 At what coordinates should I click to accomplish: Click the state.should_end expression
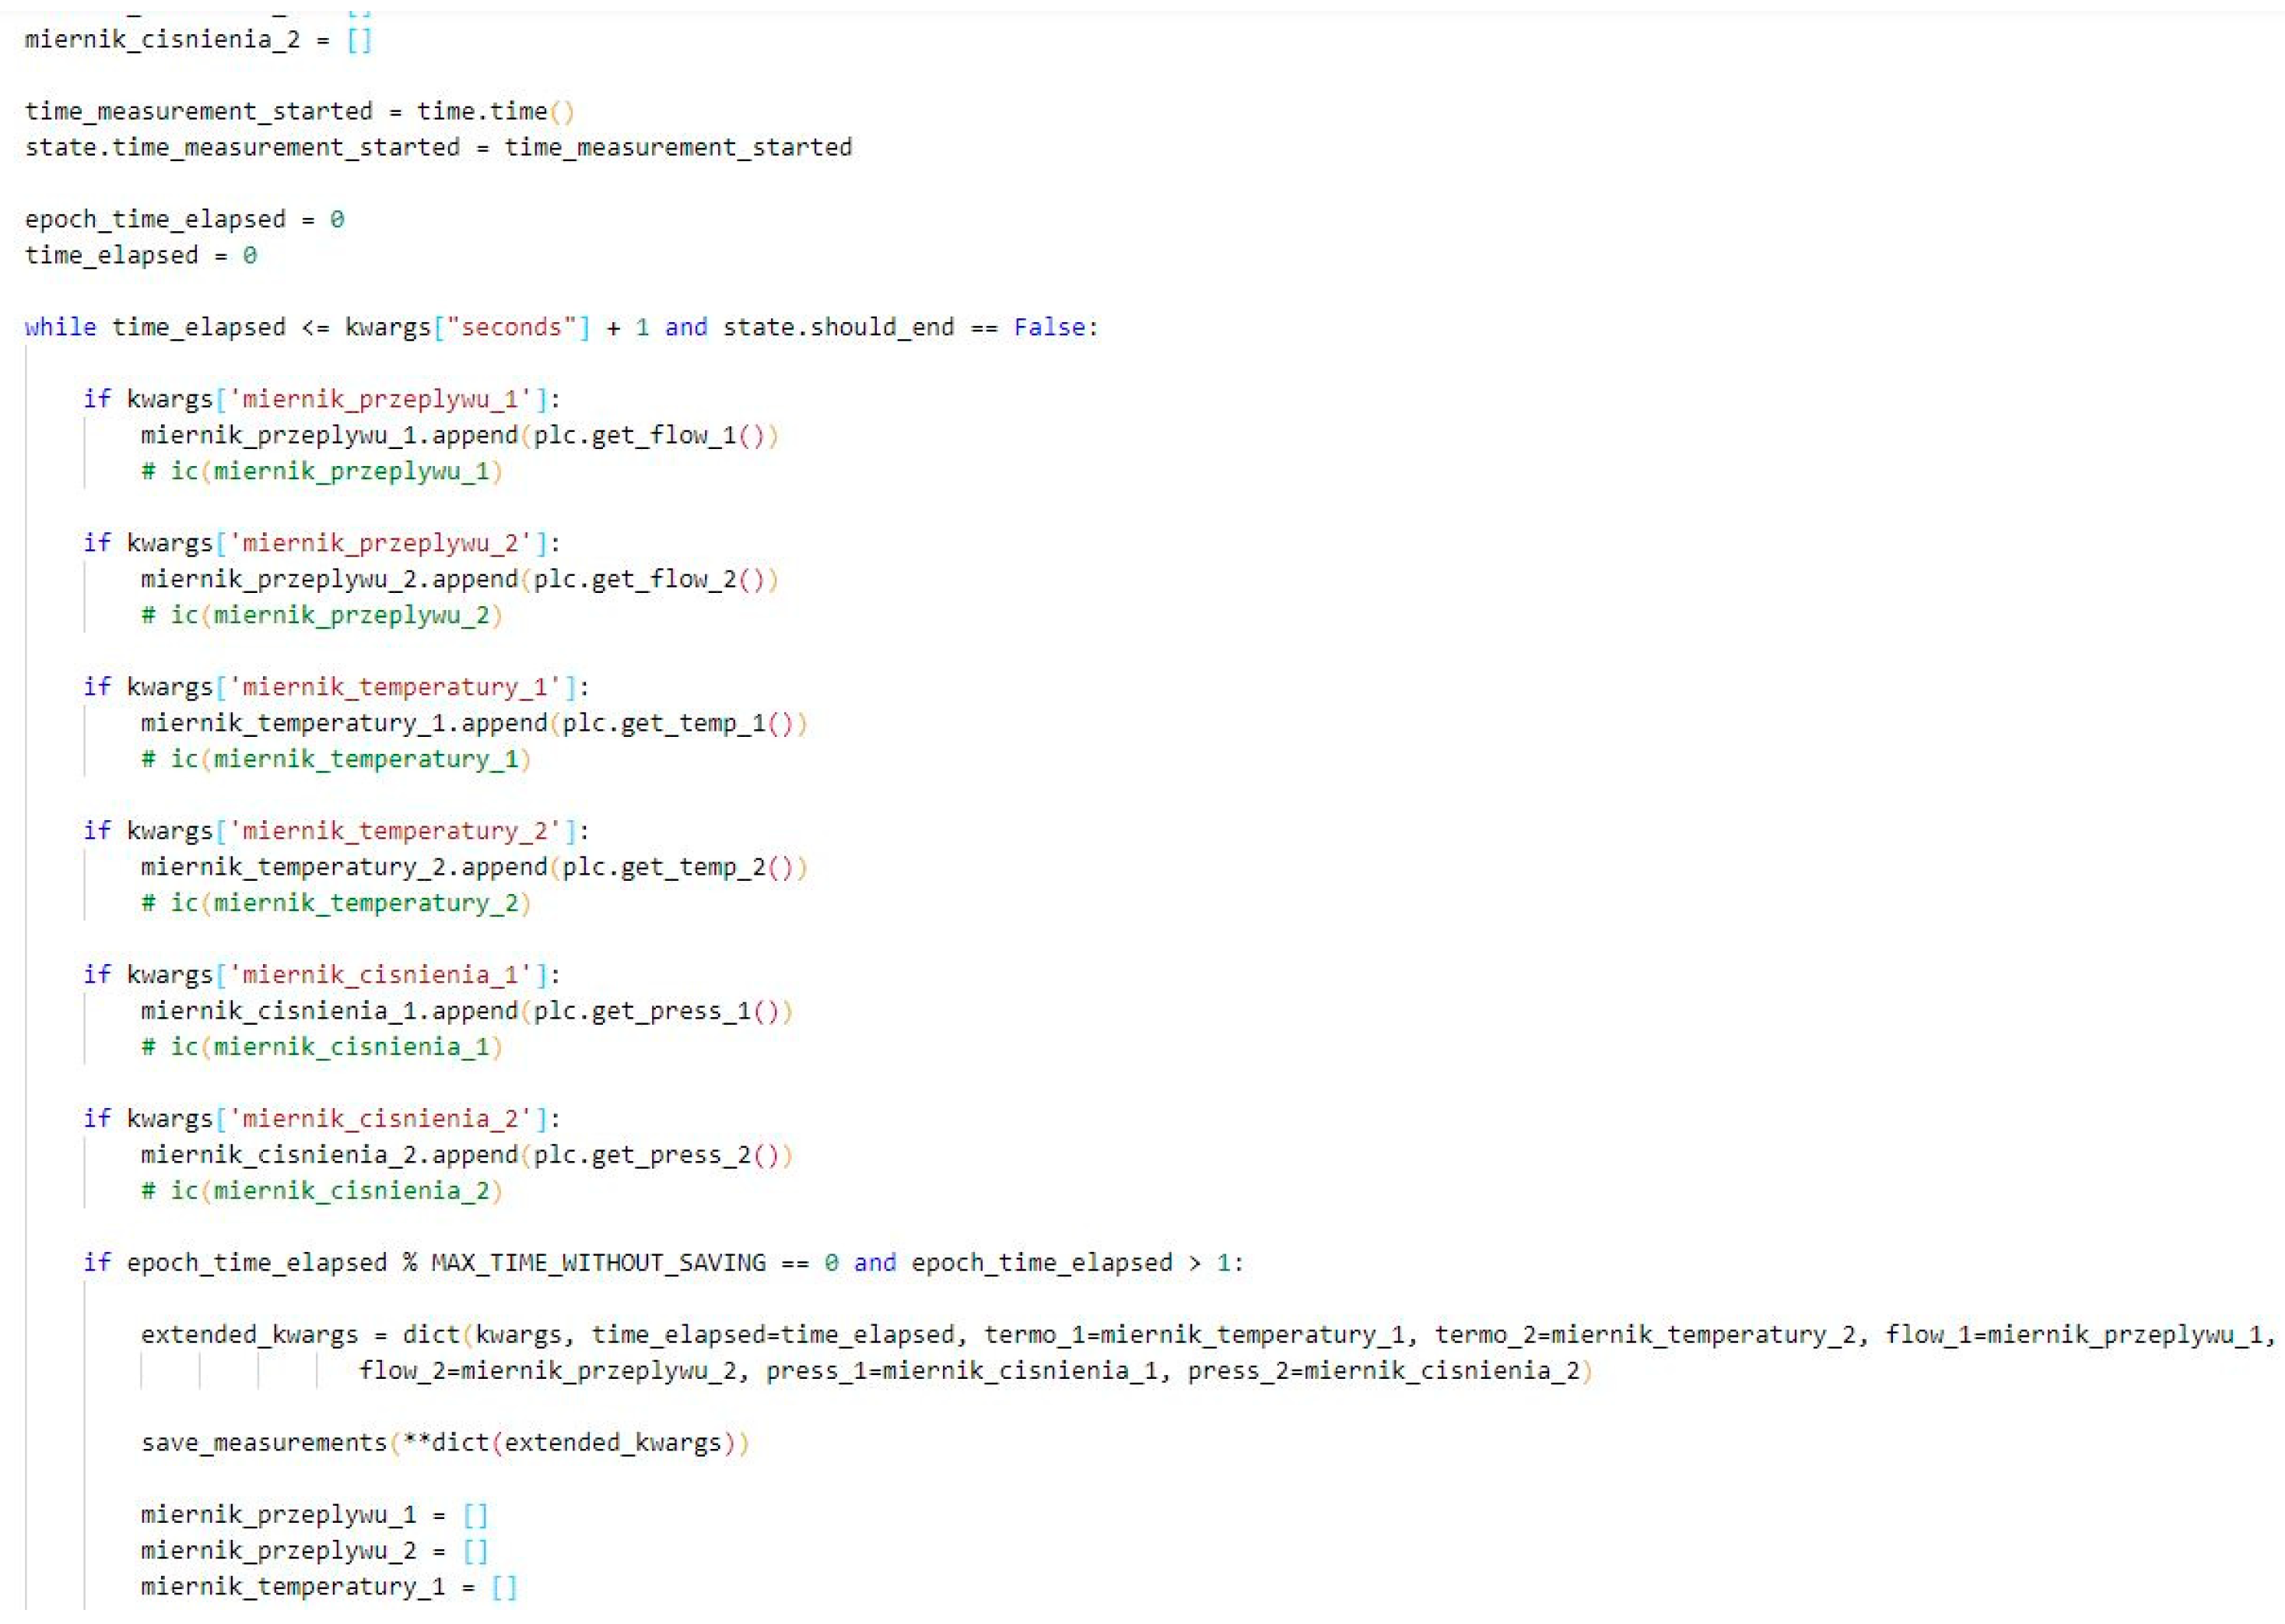(838, 327)
